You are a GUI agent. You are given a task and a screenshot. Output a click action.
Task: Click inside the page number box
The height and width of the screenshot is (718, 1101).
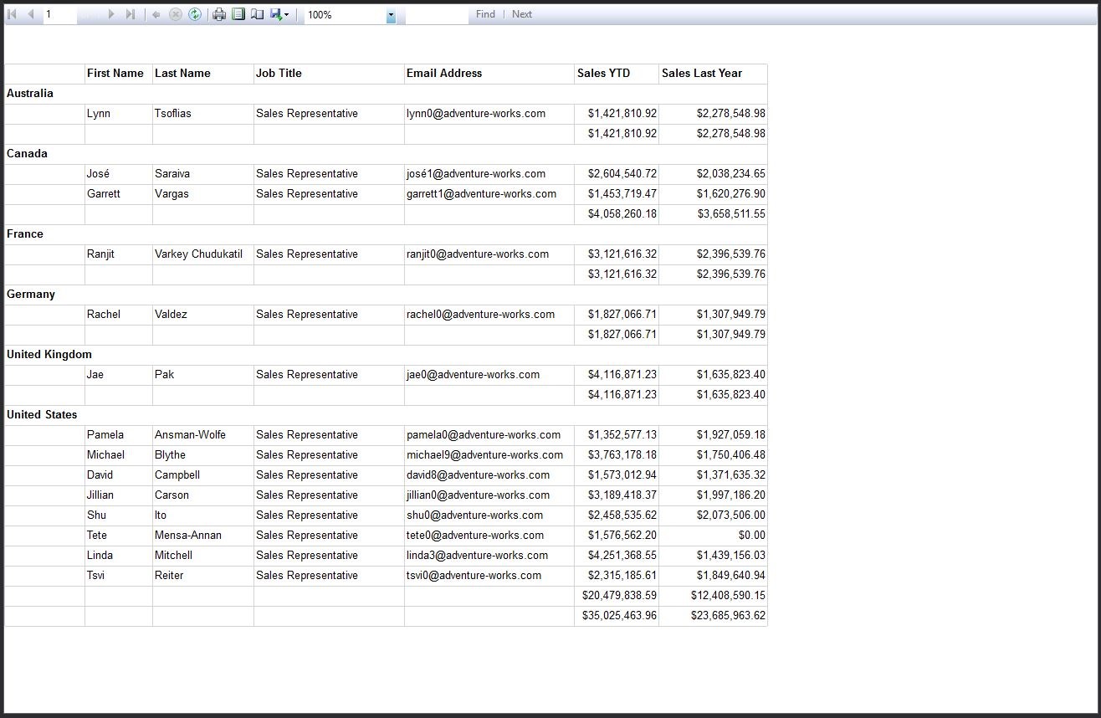(x=59, y=13)
